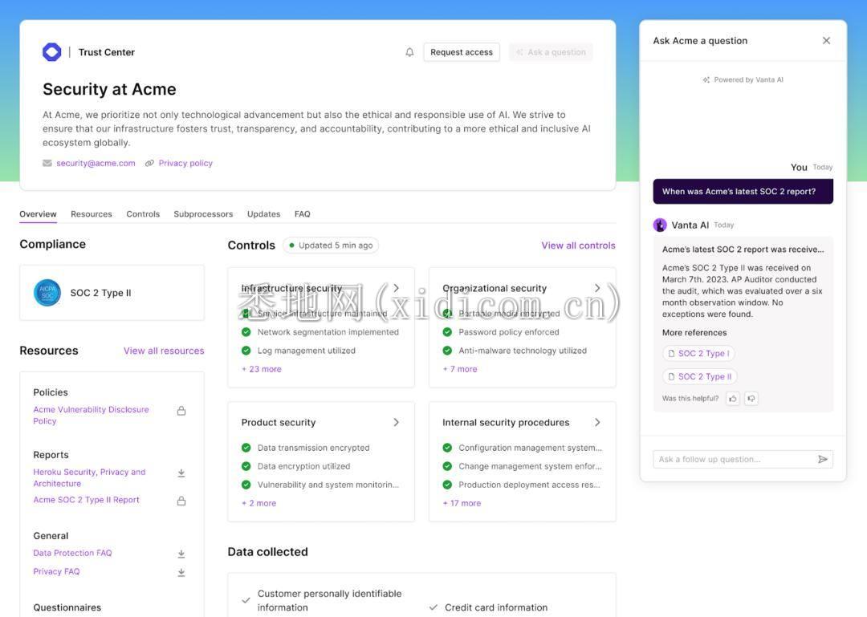Click the Ask a question button

[551, 52]
